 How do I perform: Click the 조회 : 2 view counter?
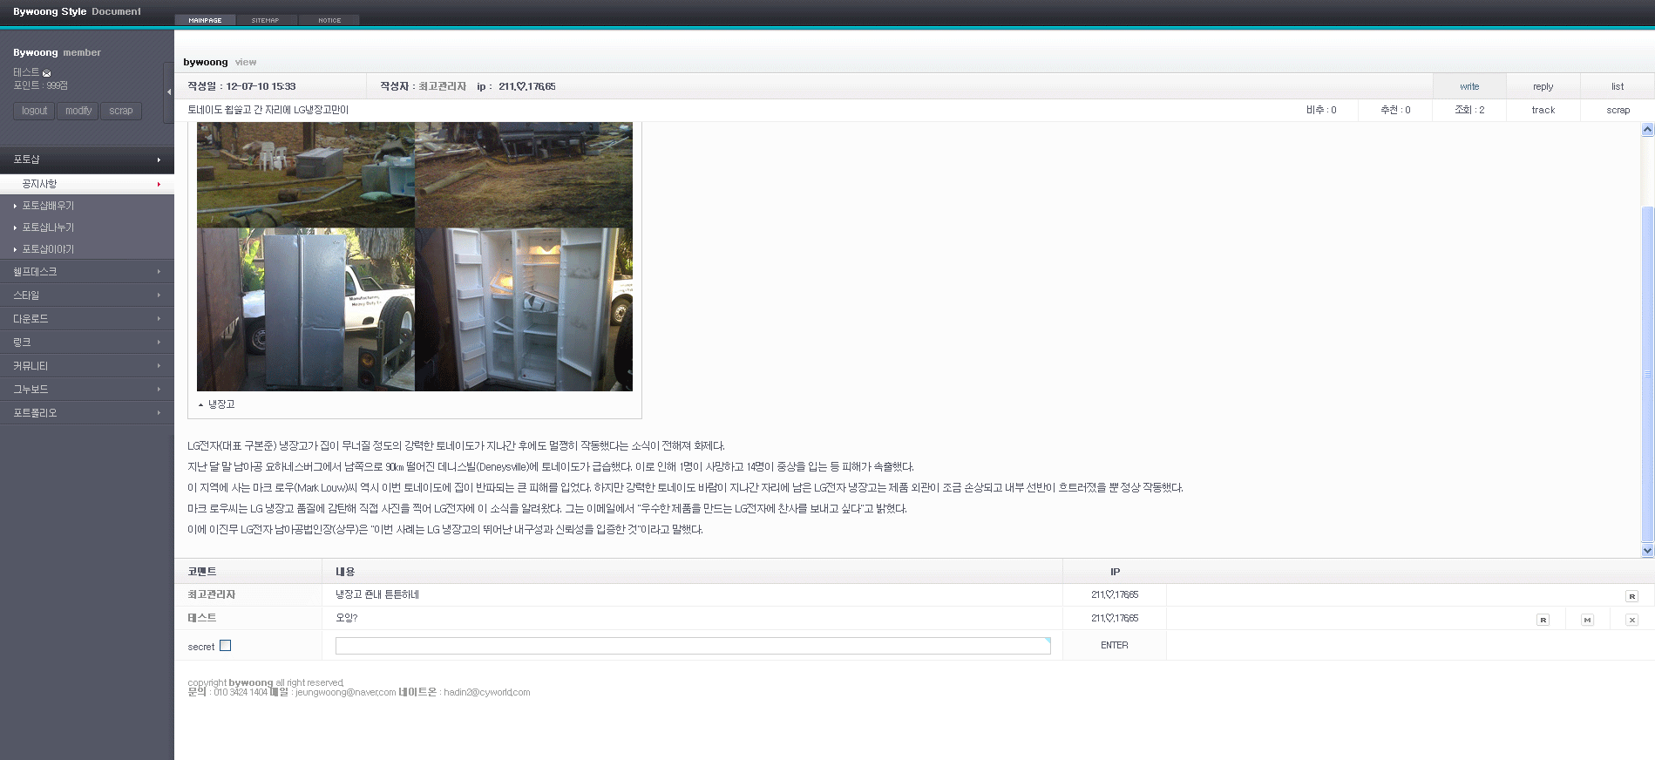1469,110
